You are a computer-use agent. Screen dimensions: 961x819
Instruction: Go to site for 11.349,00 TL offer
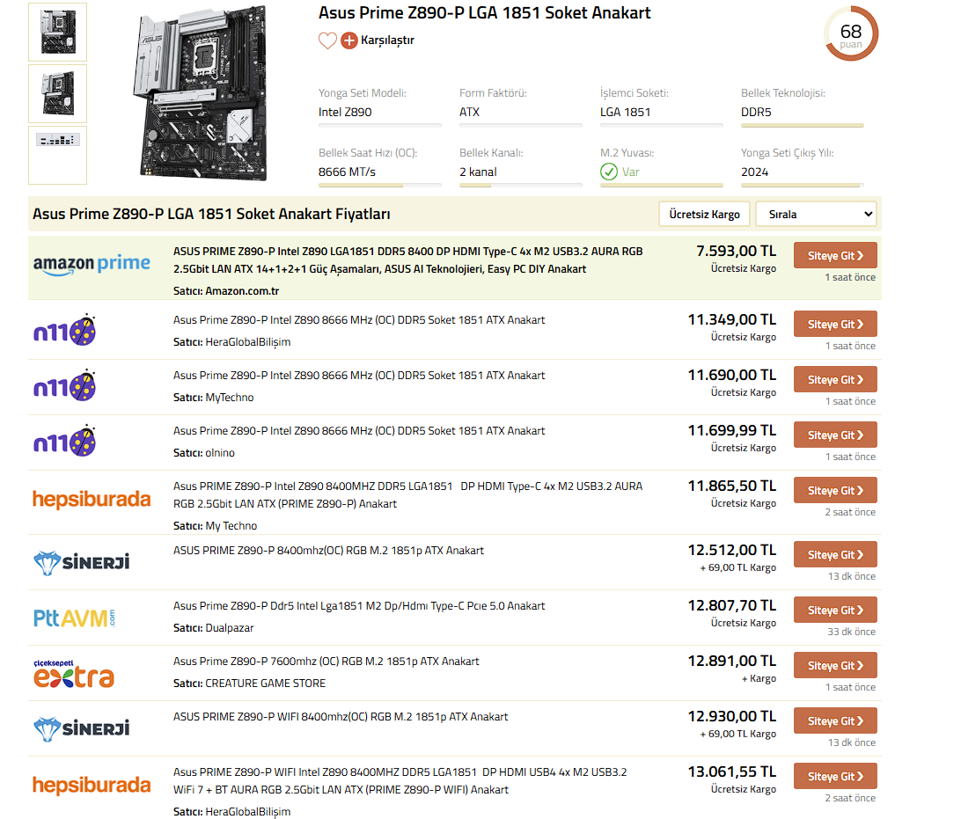835,324
